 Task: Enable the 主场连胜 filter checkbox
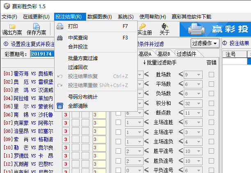[x=118, y=122]
